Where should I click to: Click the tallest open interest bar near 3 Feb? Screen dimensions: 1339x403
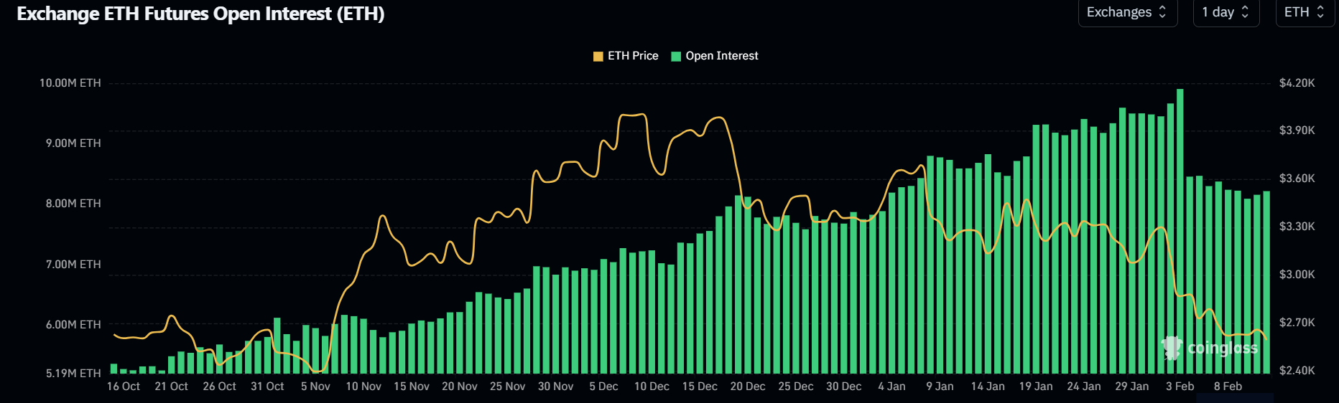1180,231
